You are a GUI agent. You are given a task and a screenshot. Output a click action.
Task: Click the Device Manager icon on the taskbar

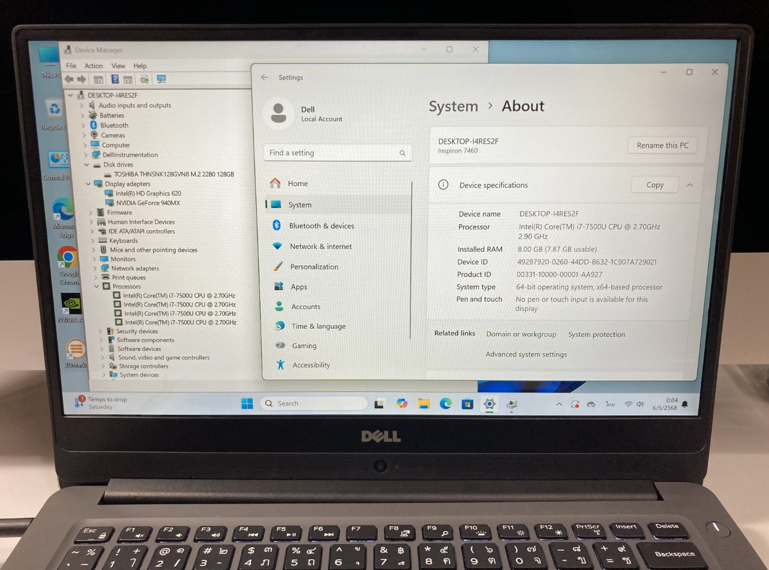click(x=512, y=405)
